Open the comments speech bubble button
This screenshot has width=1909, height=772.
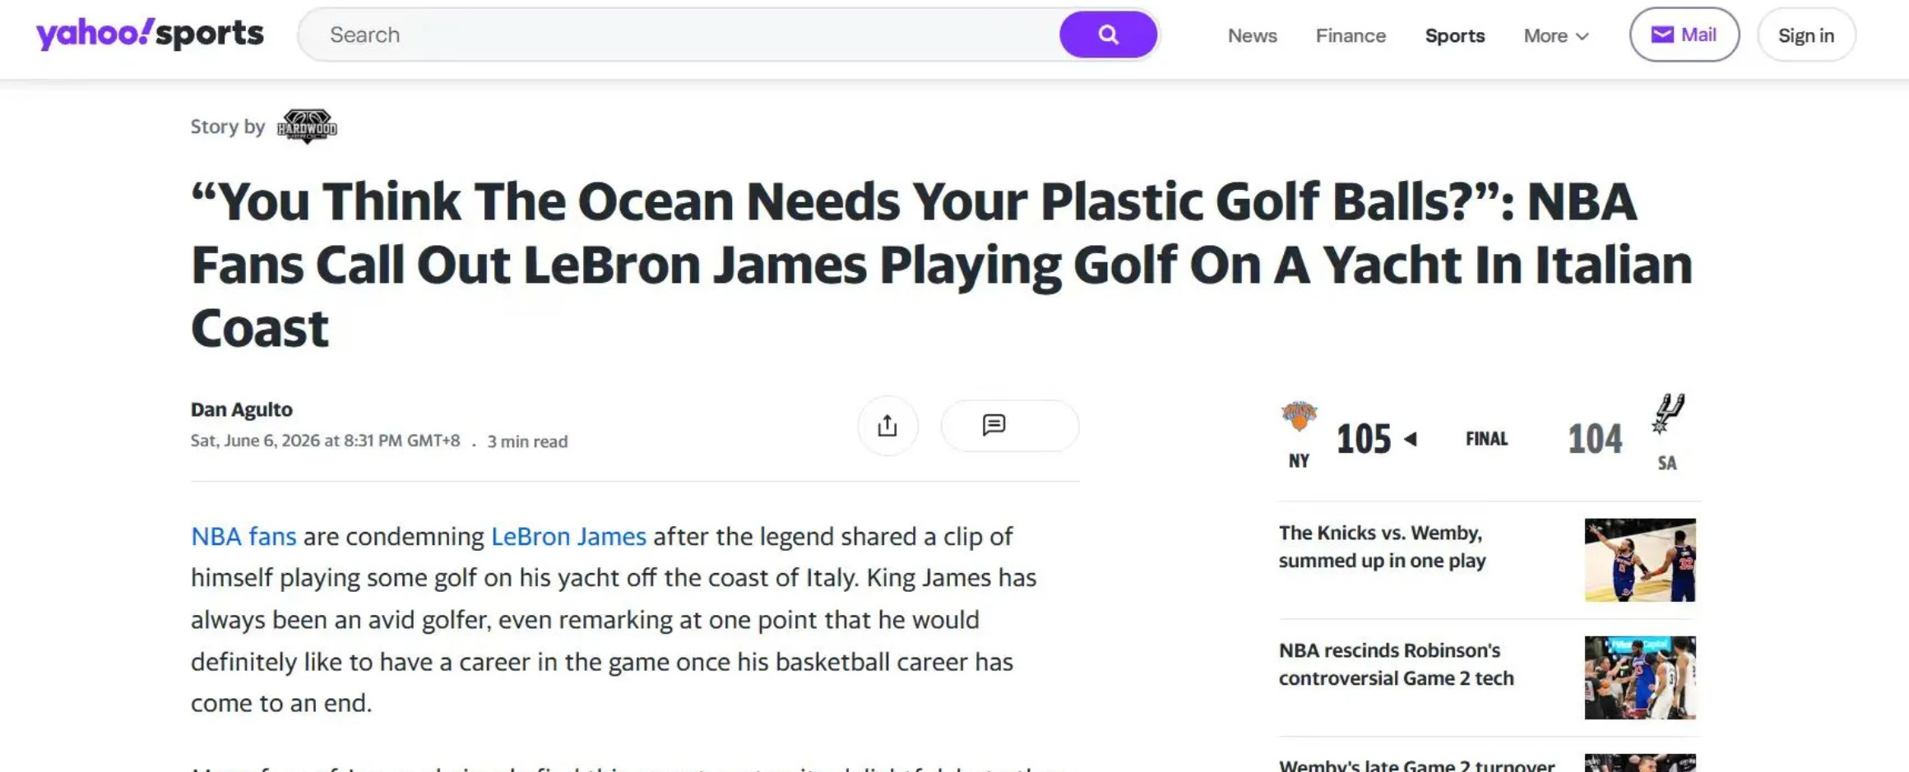[x=1009, y=426]
